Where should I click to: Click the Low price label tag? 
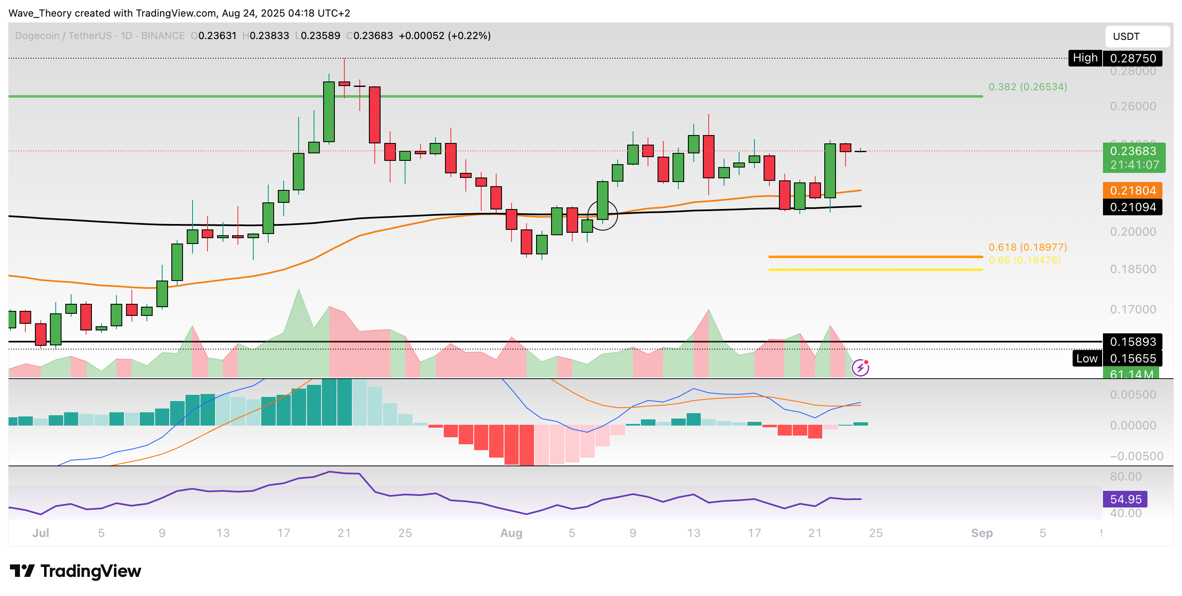pyautogui.click(x=1087, y=359)
